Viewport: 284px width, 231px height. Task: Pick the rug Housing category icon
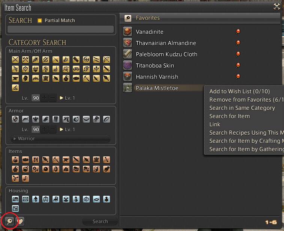point(96,199)
